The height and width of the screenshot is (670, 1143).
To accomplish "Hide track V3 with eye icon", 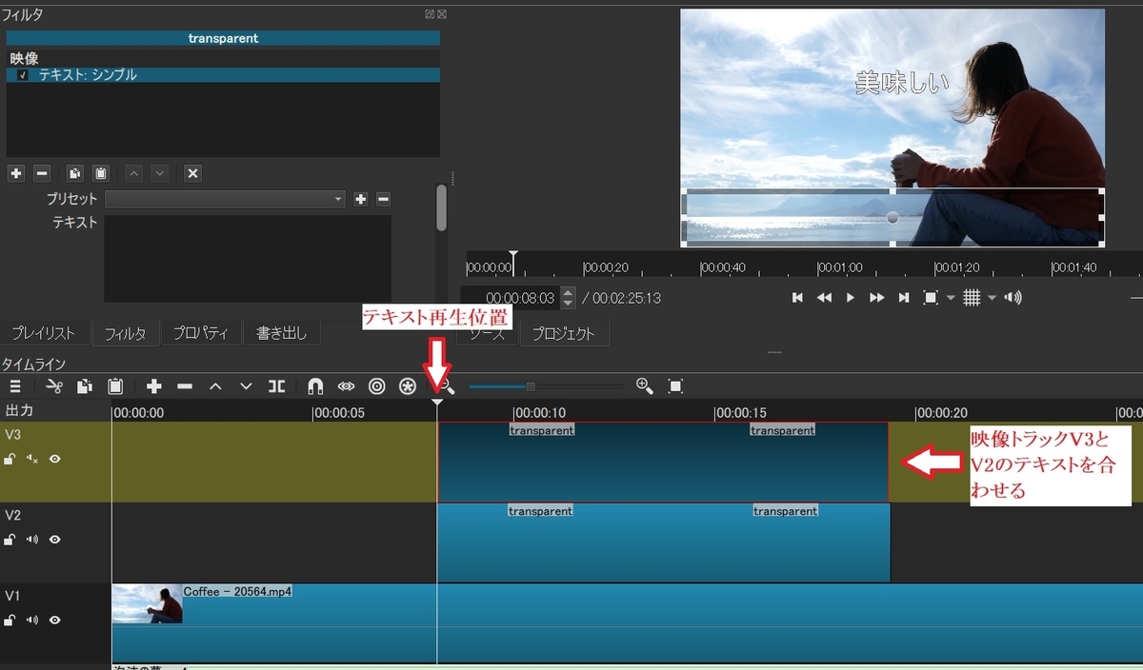I will click(x=55, y=459).
